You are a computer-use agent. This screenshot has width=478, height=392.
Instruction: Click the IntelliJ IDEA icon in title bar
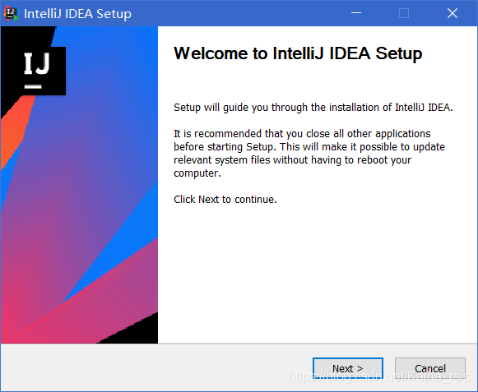[12, 14]
